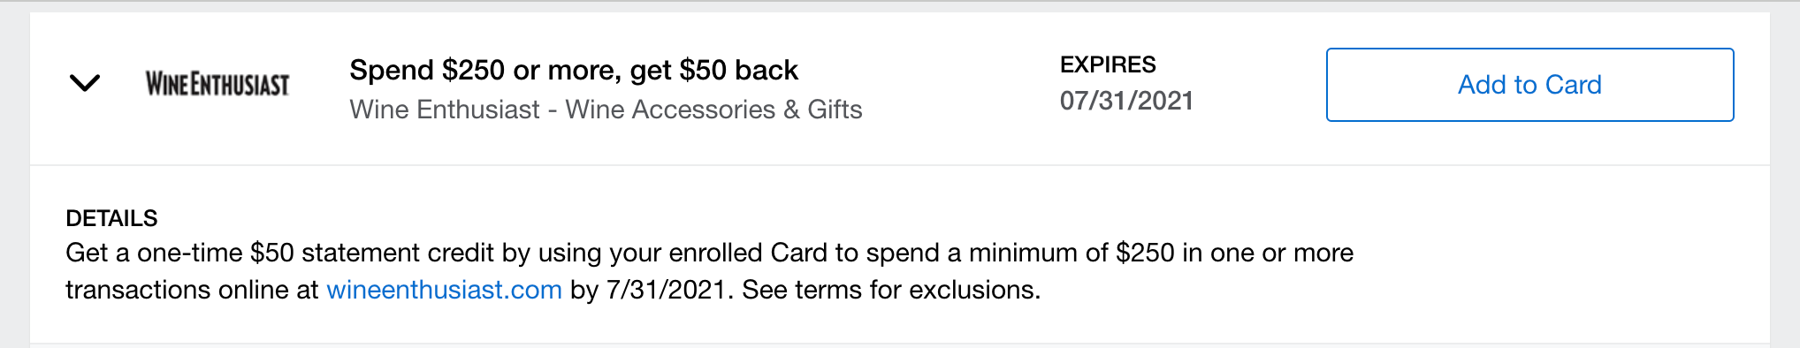Viewport: 1800px width, 348px height.
Task: Click the Wine Enthusiast logo
Action: [217, 84]
